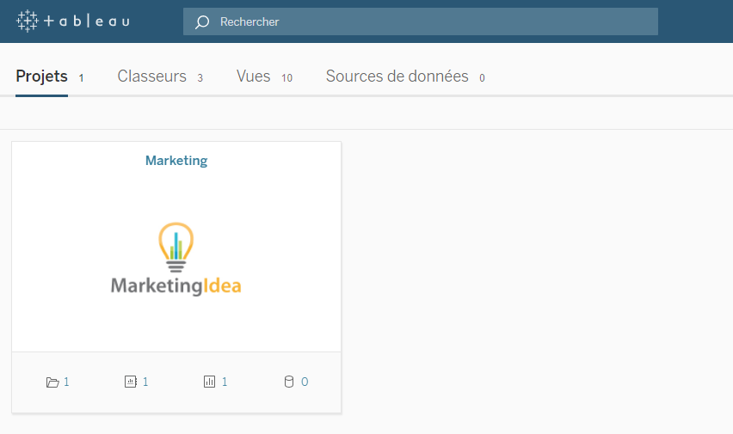Select the Sources de données tab
Image resolution: width=733 pixels, height=434 pixels.
tap(397, 76)
